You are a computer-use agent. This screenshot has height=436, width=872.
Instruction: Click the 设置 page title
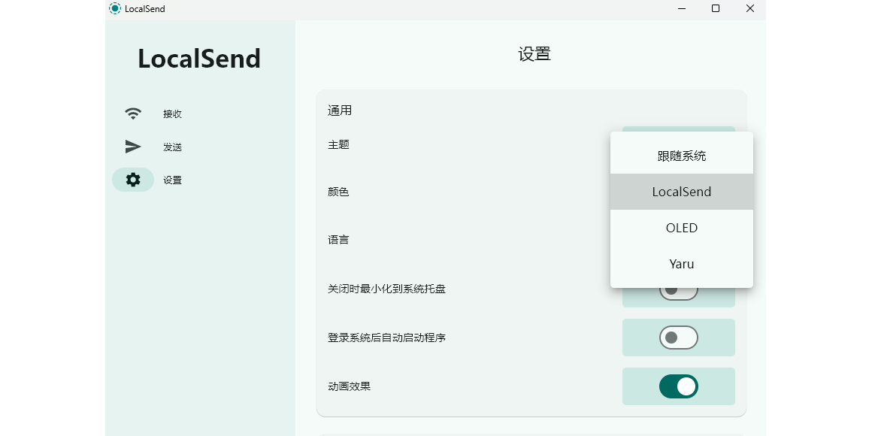pos(534,54)
